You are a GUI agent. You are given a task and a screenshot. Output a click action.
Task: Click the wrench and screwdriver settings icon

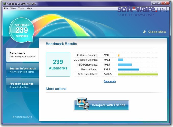[144, 32]
